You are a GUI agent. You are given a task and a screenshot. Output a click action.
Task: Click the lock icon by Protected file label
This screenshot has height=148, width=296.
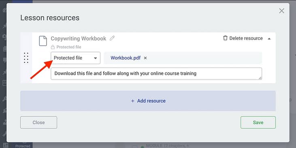coord(53,47)
